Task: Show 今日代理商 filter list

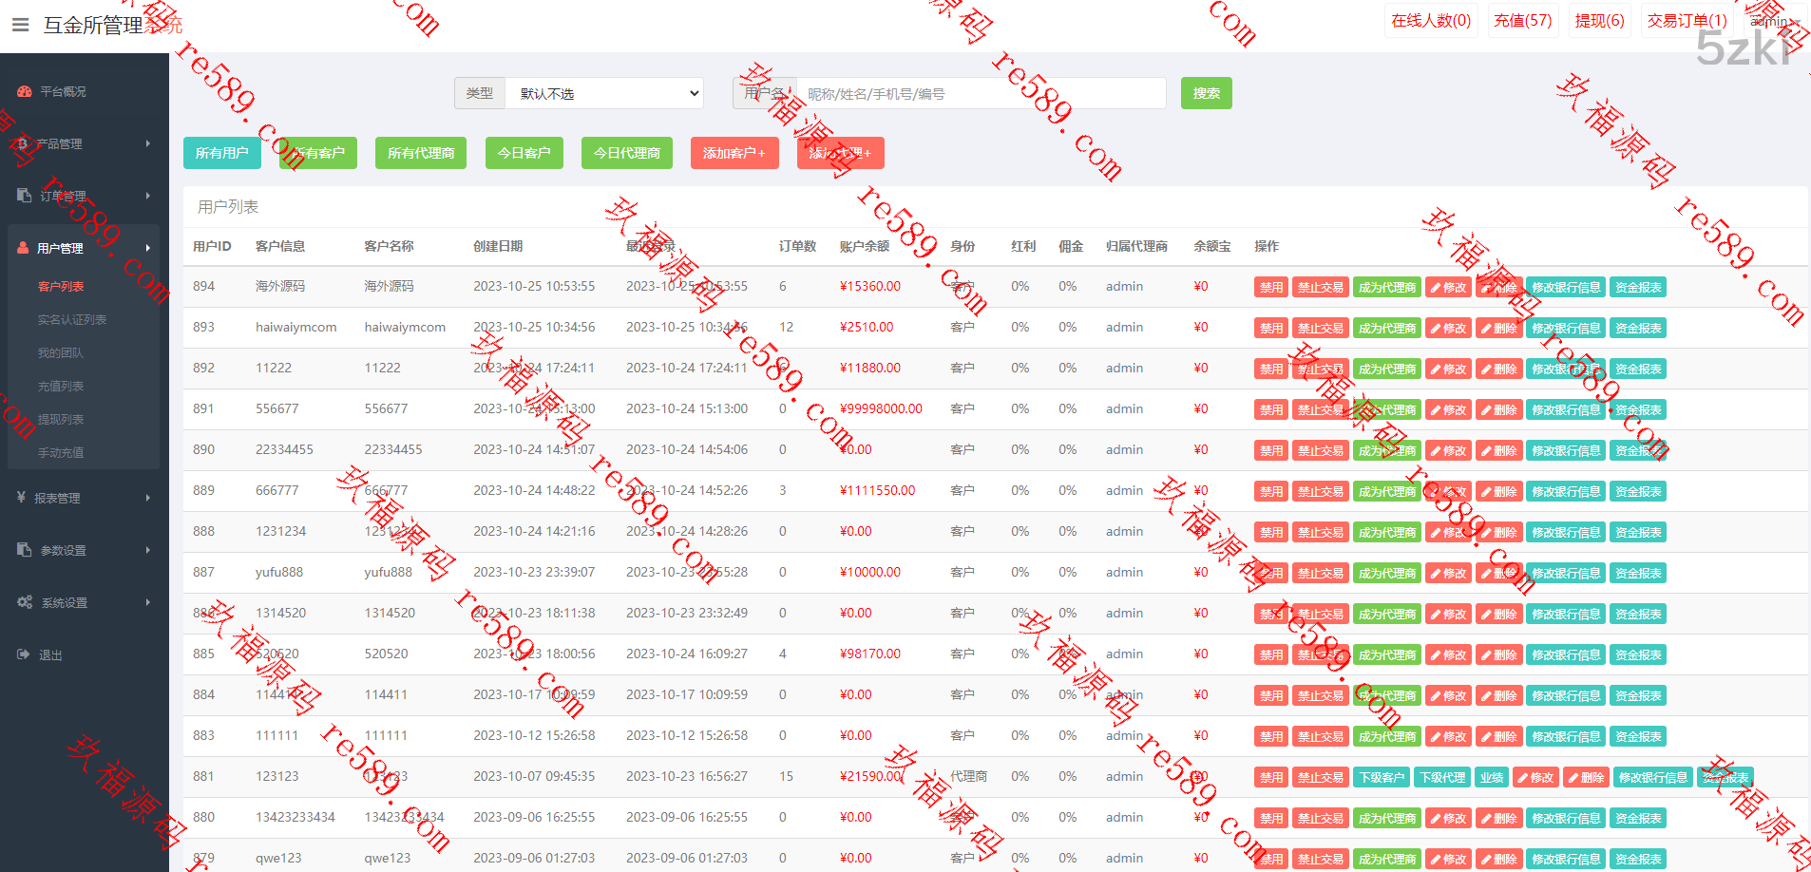Action: click(x=626, y=153)
